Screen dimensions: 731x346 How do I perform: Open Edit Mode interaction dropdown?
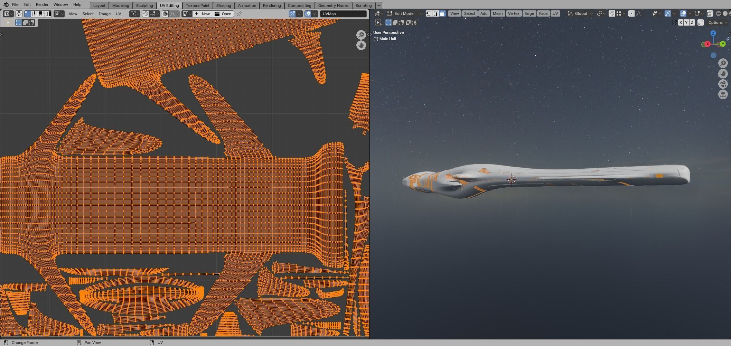point(404,13)
